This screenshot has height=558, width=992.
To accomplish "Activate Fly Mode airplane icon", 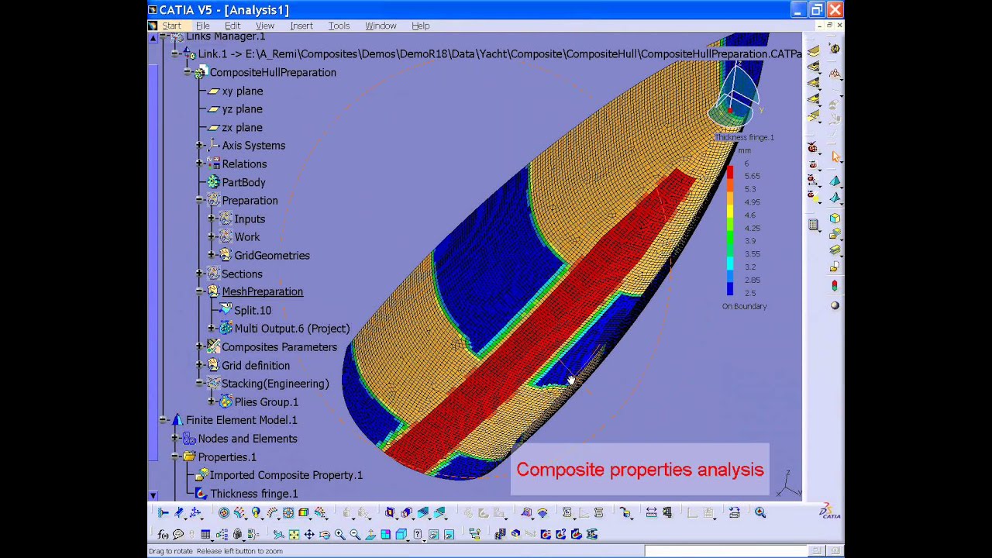I will 278,534.
